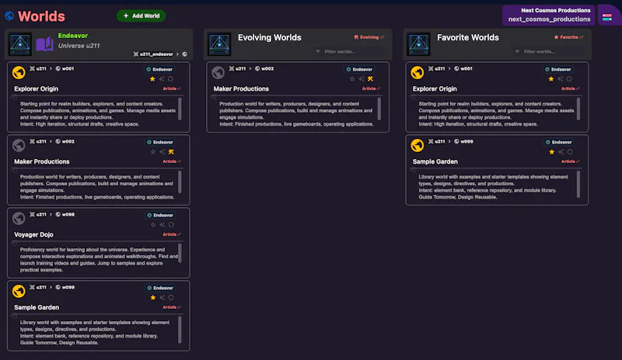The image size is (622, 360).
Task: Click Maker Productions globe avatar in Evolving Worlds
Action: (x=218, y=72)
